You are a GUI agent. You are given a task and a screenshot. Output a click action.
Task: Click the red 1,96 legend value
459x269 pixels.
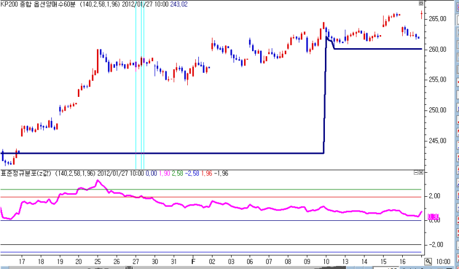click(207, 173)
